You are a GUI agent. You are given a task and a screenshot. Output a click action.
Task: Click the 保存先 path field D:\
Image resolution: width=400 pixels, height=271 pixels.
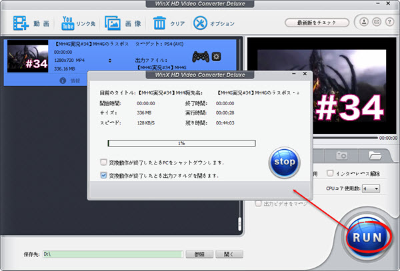(113, 254)
